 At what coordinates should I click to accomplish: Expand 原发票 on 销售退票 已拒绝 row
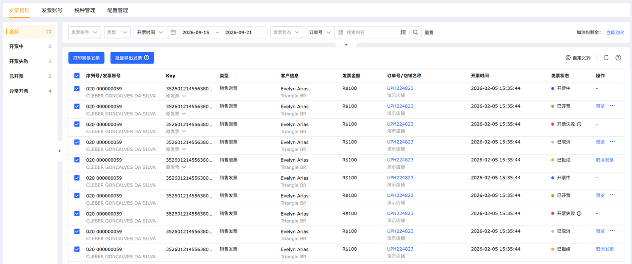click(176, 167)
